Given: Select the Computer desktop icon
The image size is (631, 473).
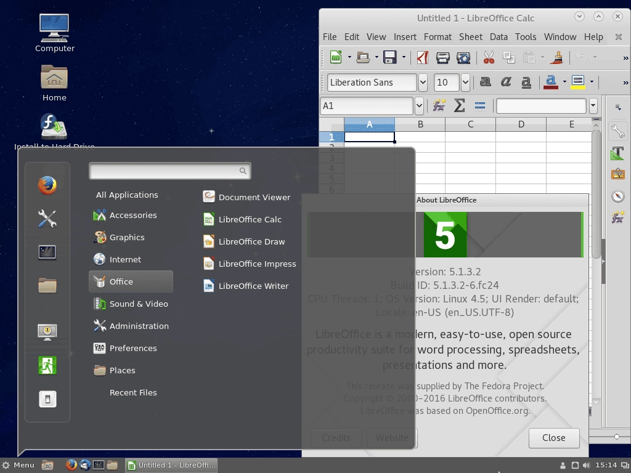Looking at the screenshot, I should [x=54, y=33].
